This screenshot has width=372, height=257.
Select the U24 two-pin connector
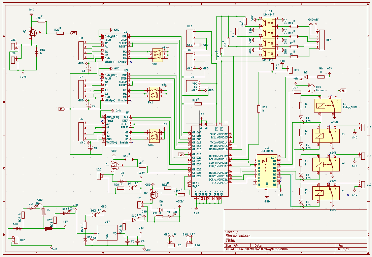coord(13,60)
